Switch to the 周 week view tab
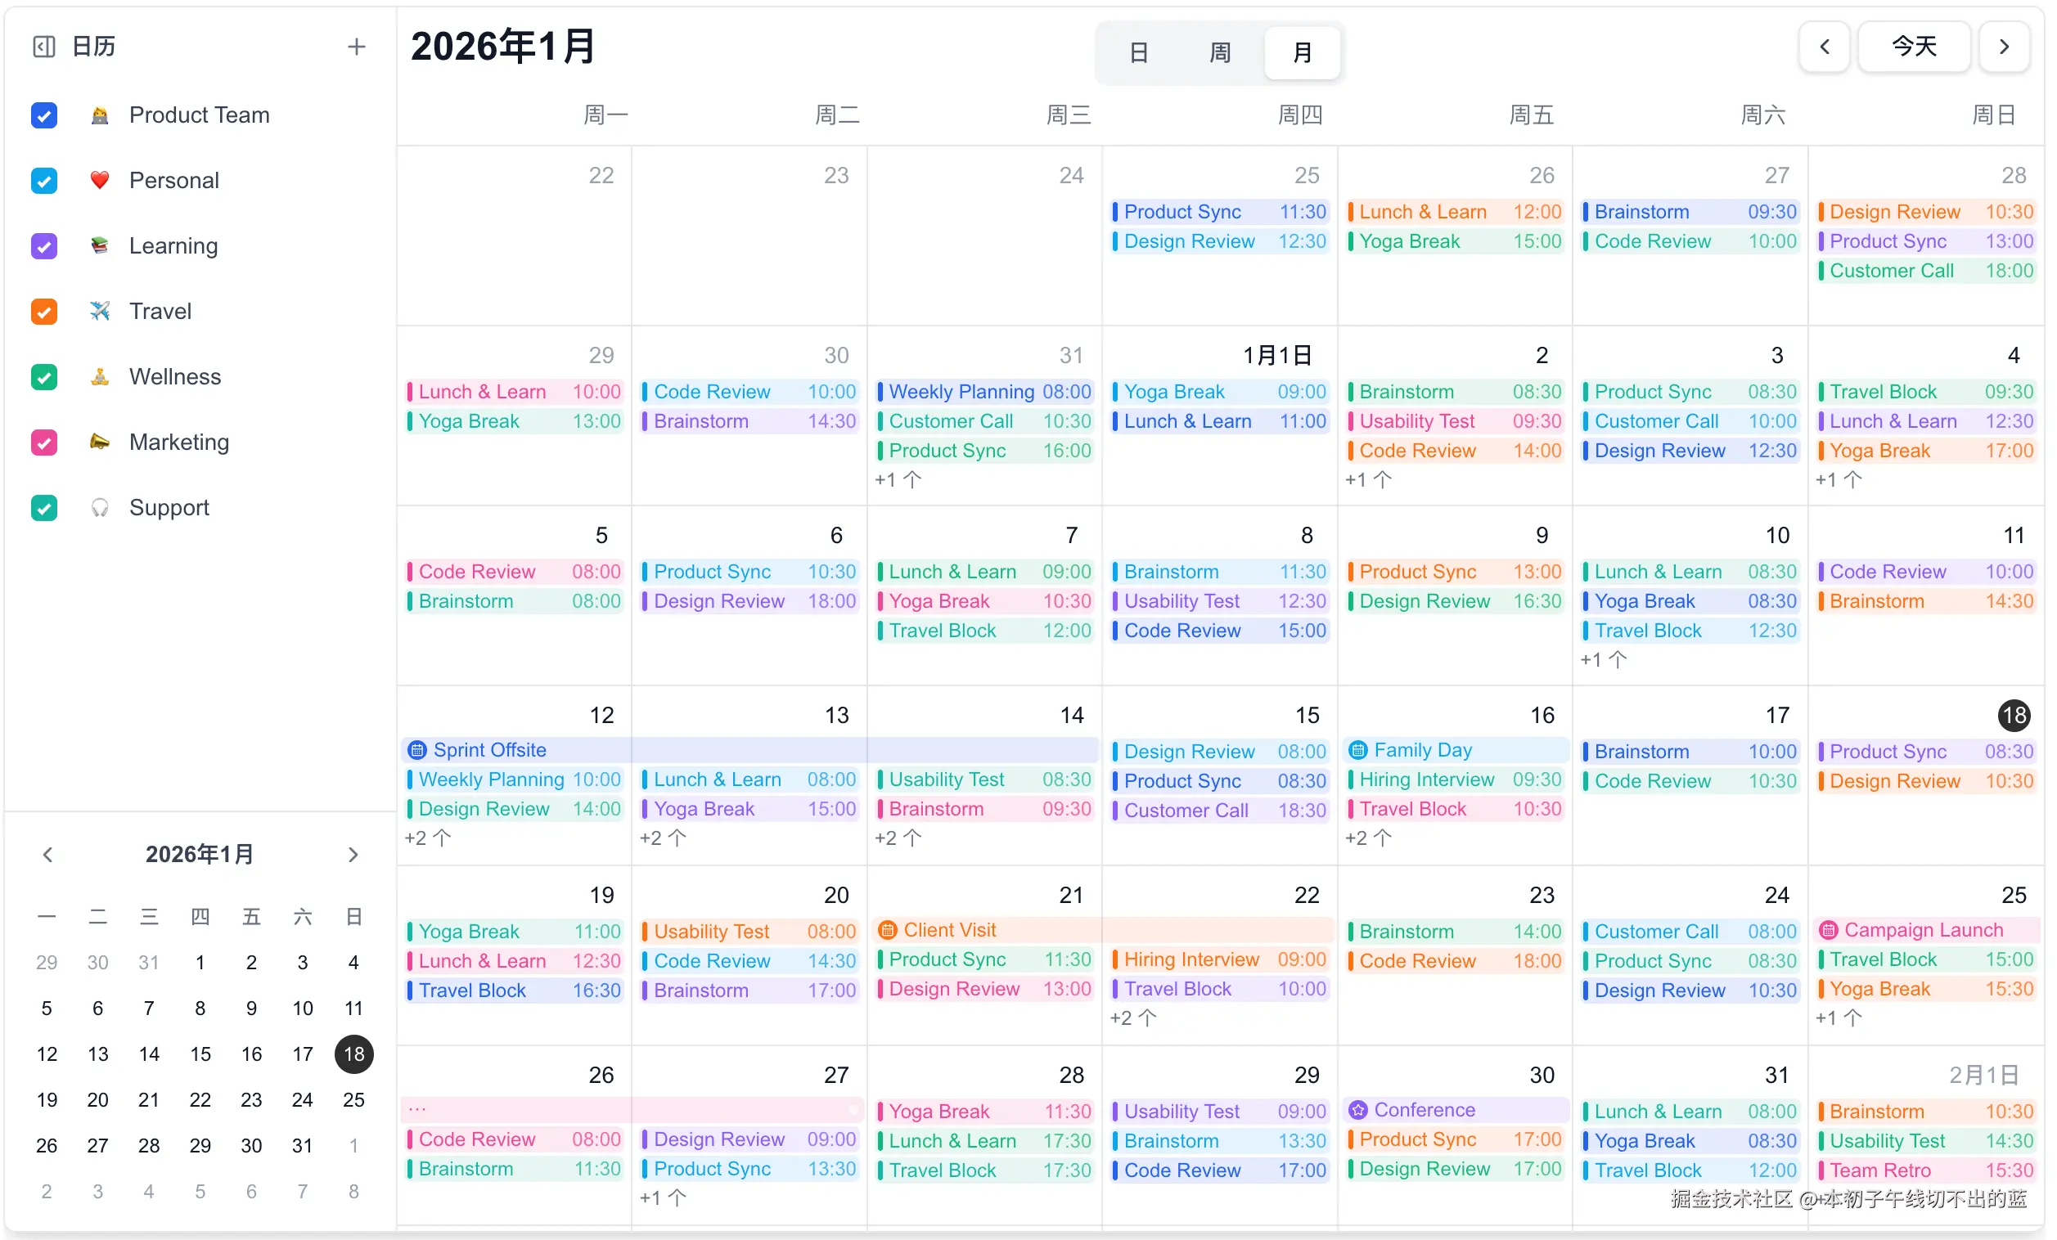The image size is (2057, 1240). coord(1220,53)
